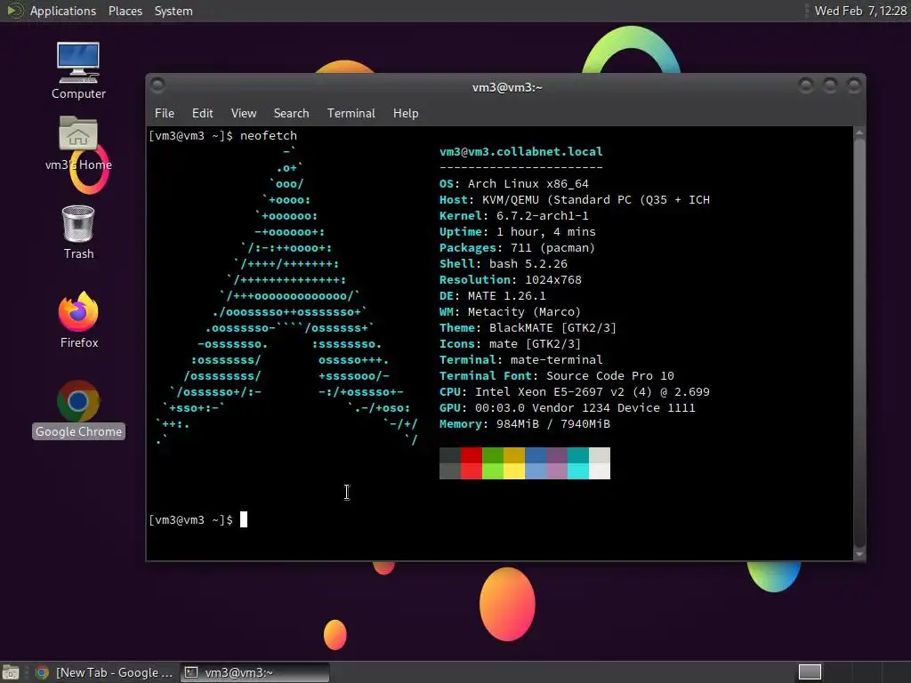Open the Places menu
Viewport: 911px width, 683px height.
point(125,11)
